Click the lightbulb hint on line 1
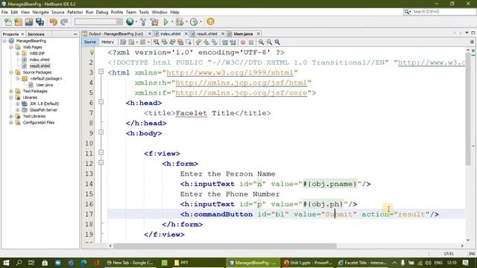Image resolution: width=477 pixels, height=268 pixels. [92, 52]
